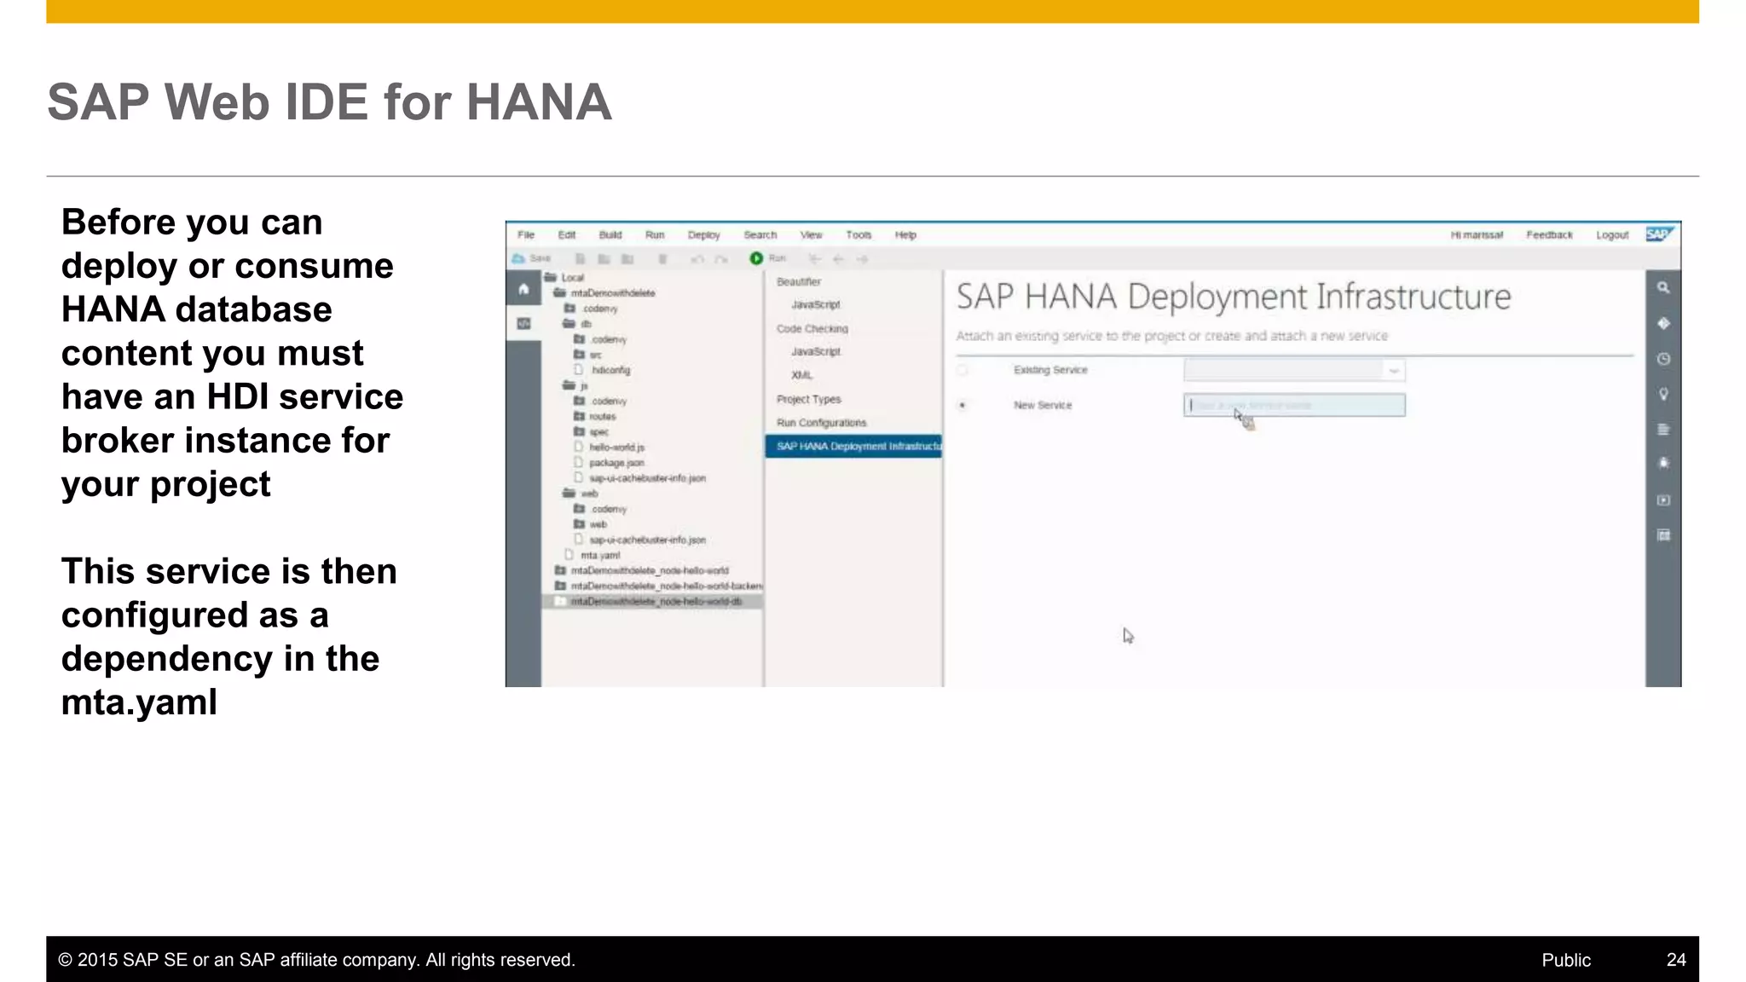Open the table grid icon in right sidebar

[x=1663, y=535]
